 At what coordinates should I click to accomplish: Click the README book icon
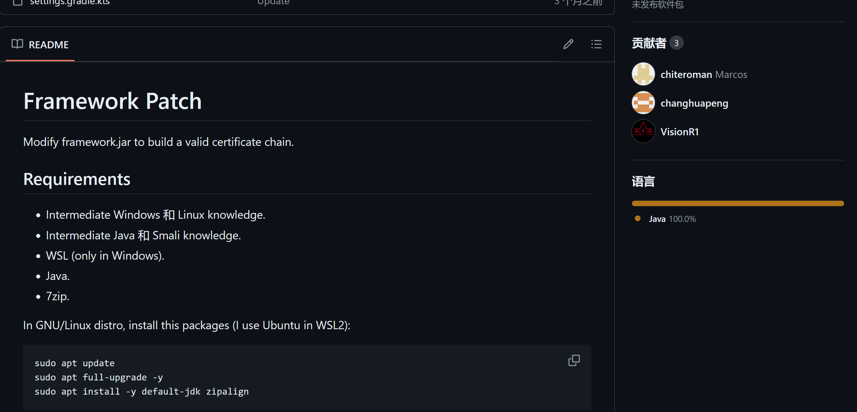coord(17,44)
